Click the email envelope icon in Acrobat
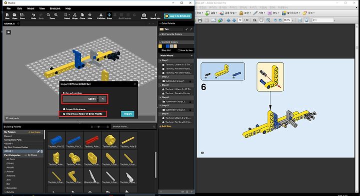Image resolution: width=360 pixels, height=196 pixels. pos(213,20)
